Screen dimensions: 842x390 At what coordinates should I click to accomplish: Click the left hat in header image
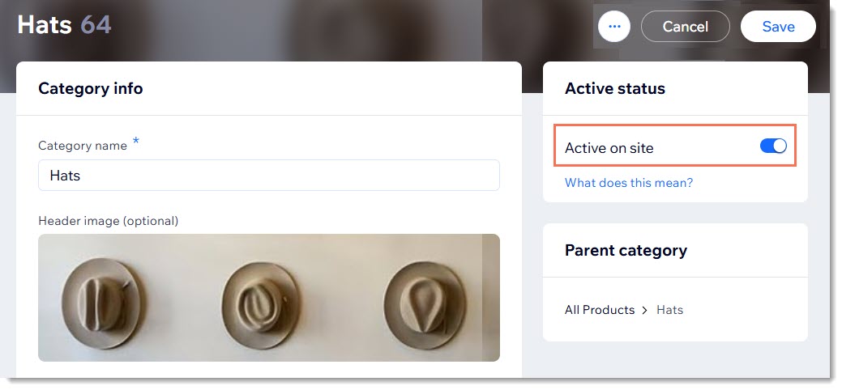pos(103,297)
